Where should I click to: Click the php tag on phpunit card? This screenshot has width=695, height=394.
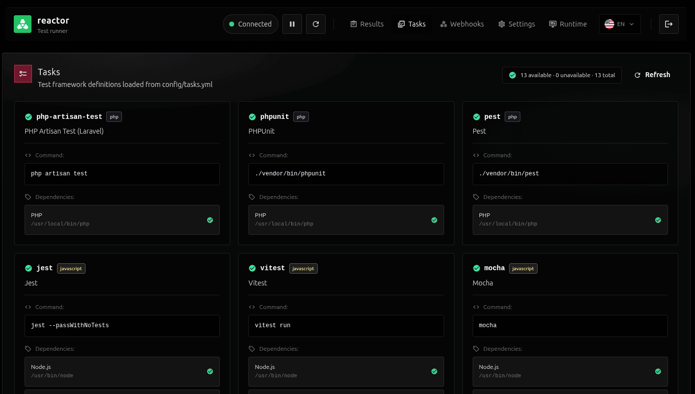301,117
